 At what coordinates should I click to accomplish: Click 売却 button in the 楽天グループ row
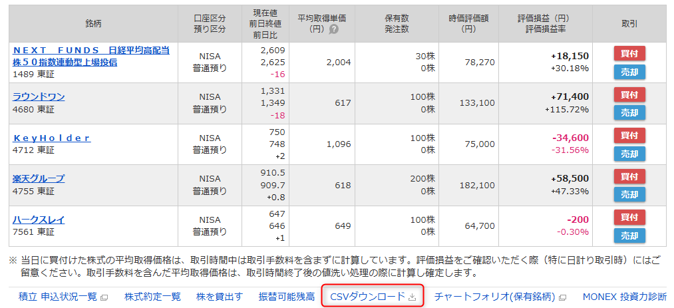click(629, 194)
